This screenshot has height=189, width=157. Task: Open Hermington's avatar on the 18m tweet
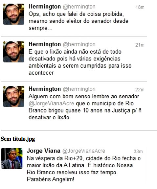(14, 14)
